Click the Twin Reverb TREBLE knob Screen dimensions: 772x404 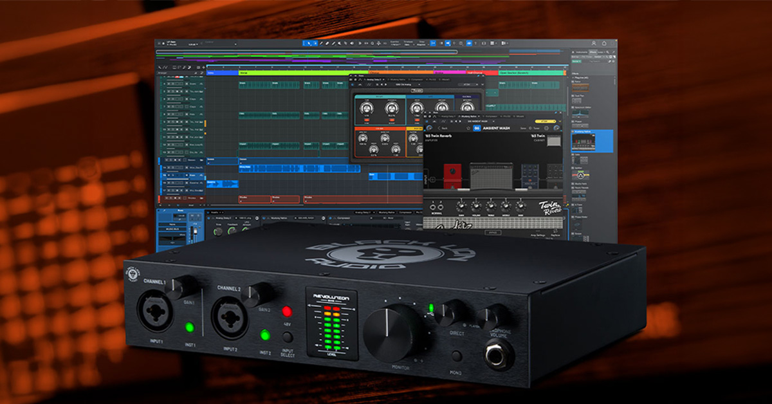(x=490, y=207)
